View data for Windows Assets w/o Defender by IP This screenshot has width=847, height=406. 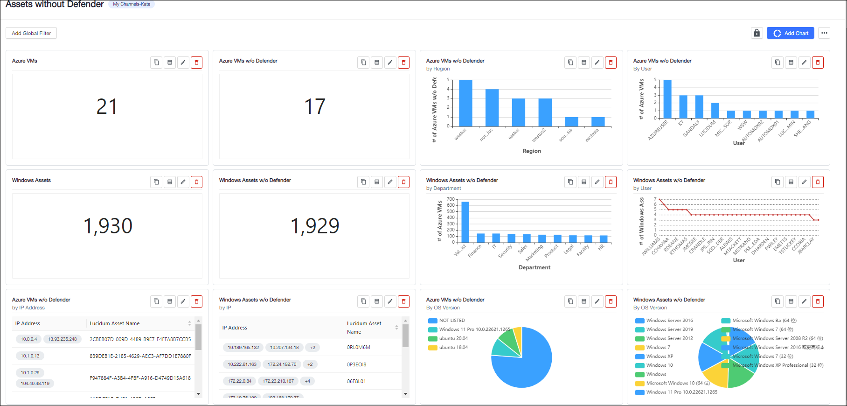377,301
